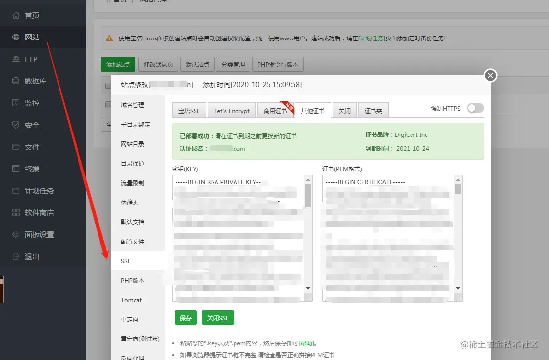Screen dimensions: 549x360
Task: Click the 计划任务 calendar icon
Action: pos(16,190)
